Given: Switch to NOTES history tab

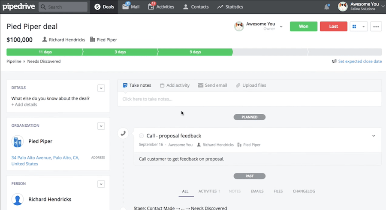Looking at the screenshot, I should (x=235, y=191).
